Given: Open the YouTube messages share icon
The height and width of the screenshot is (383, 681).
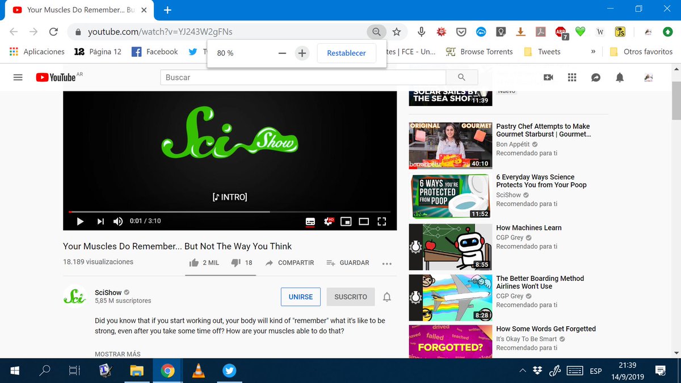Looking at the screenshot, I should pyautogui.click(x=596, y=77).
